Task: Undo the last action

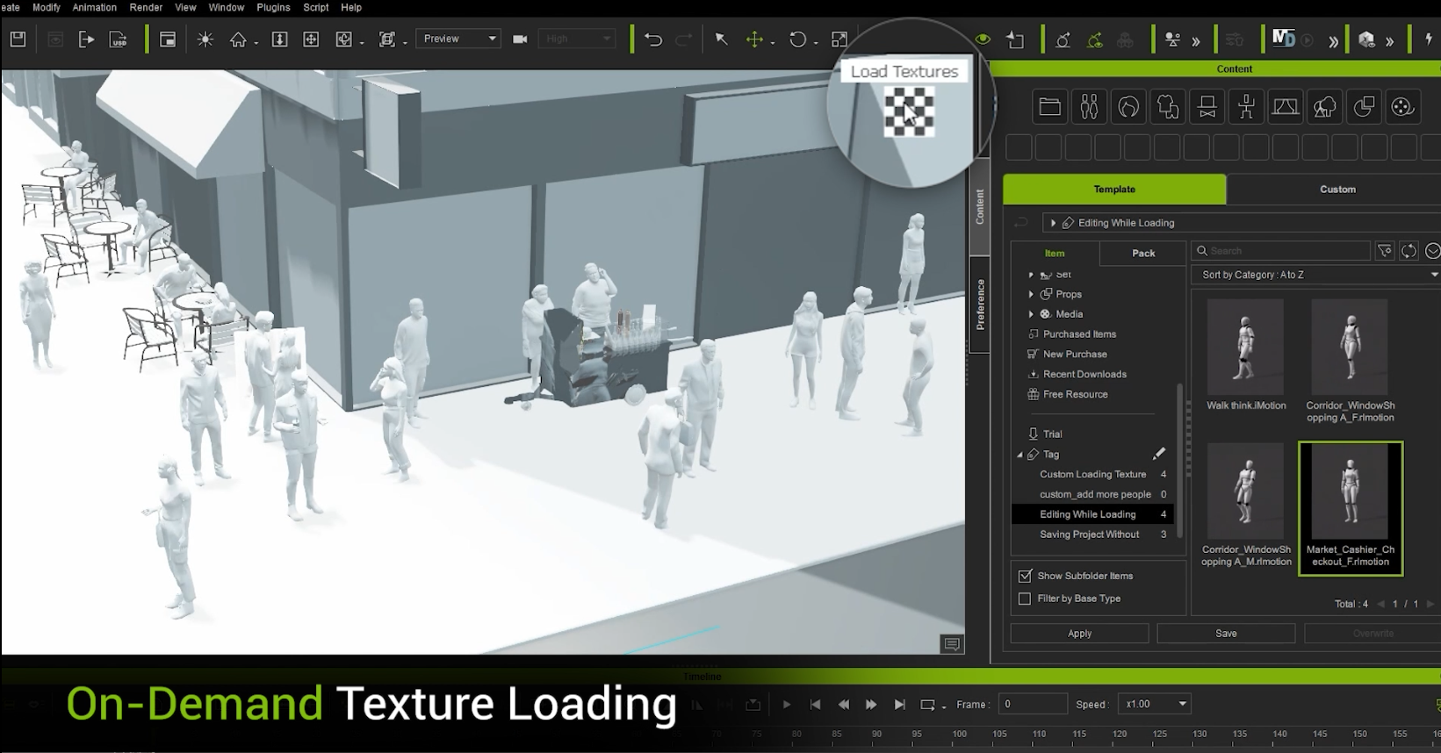Action: click(652, 39)
